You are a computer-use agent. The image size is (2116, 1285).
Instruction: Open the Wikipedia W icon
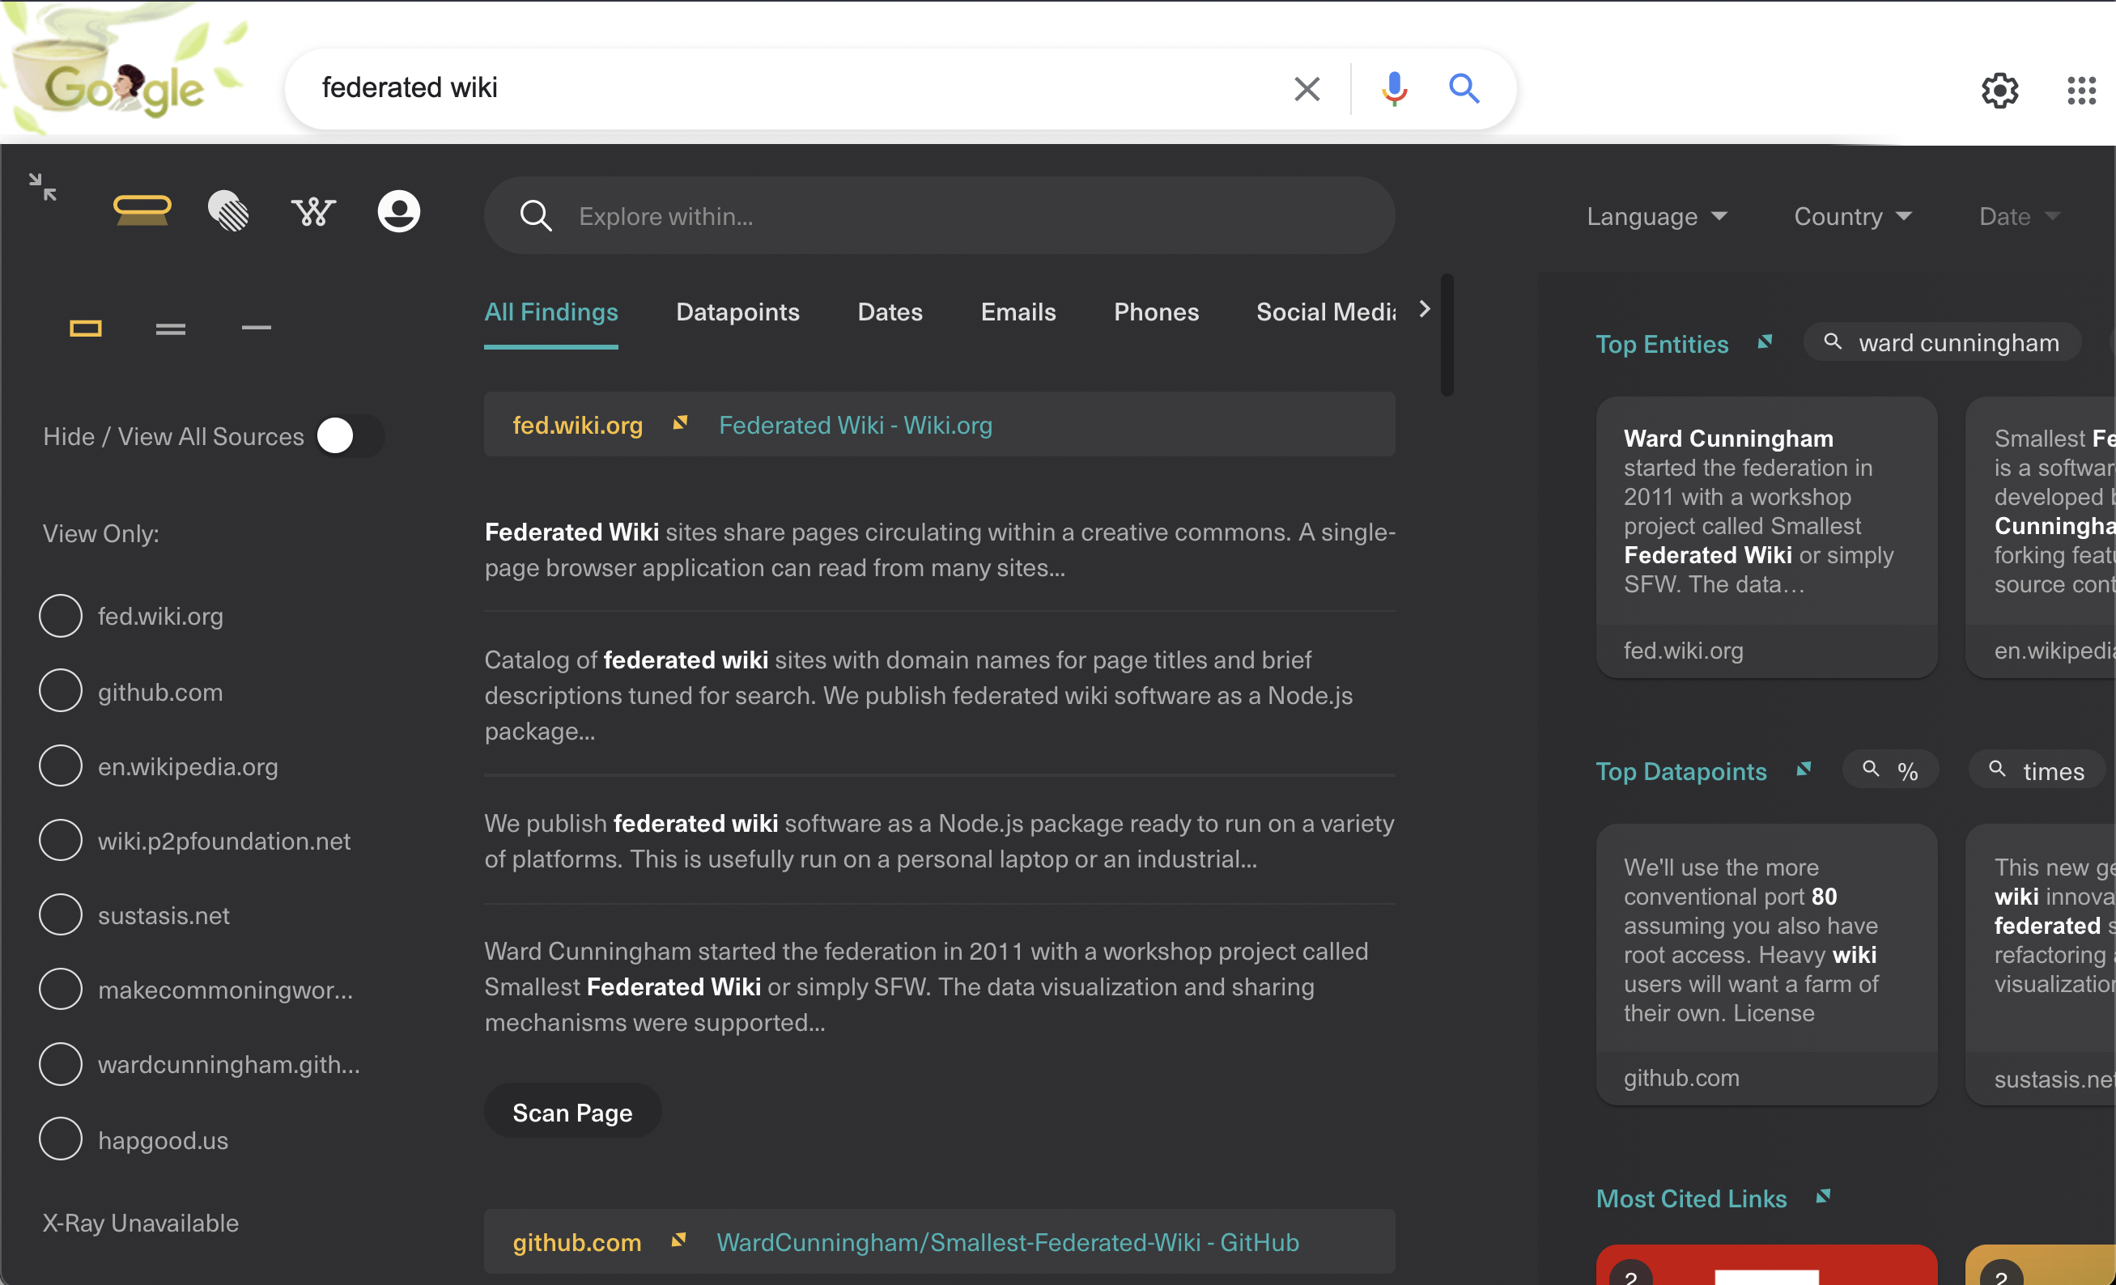point(312,211)
